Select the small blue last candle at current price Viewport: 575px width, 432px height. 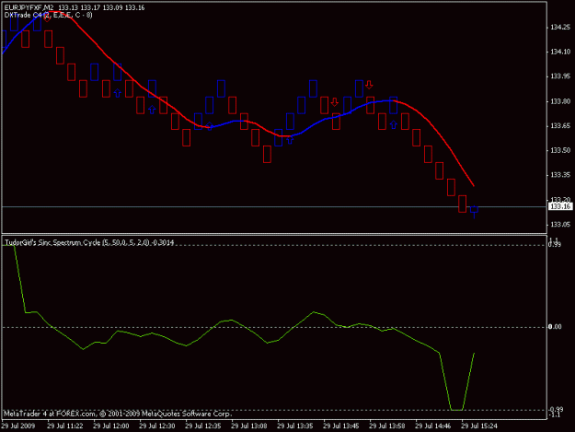[x=474, y=210]
